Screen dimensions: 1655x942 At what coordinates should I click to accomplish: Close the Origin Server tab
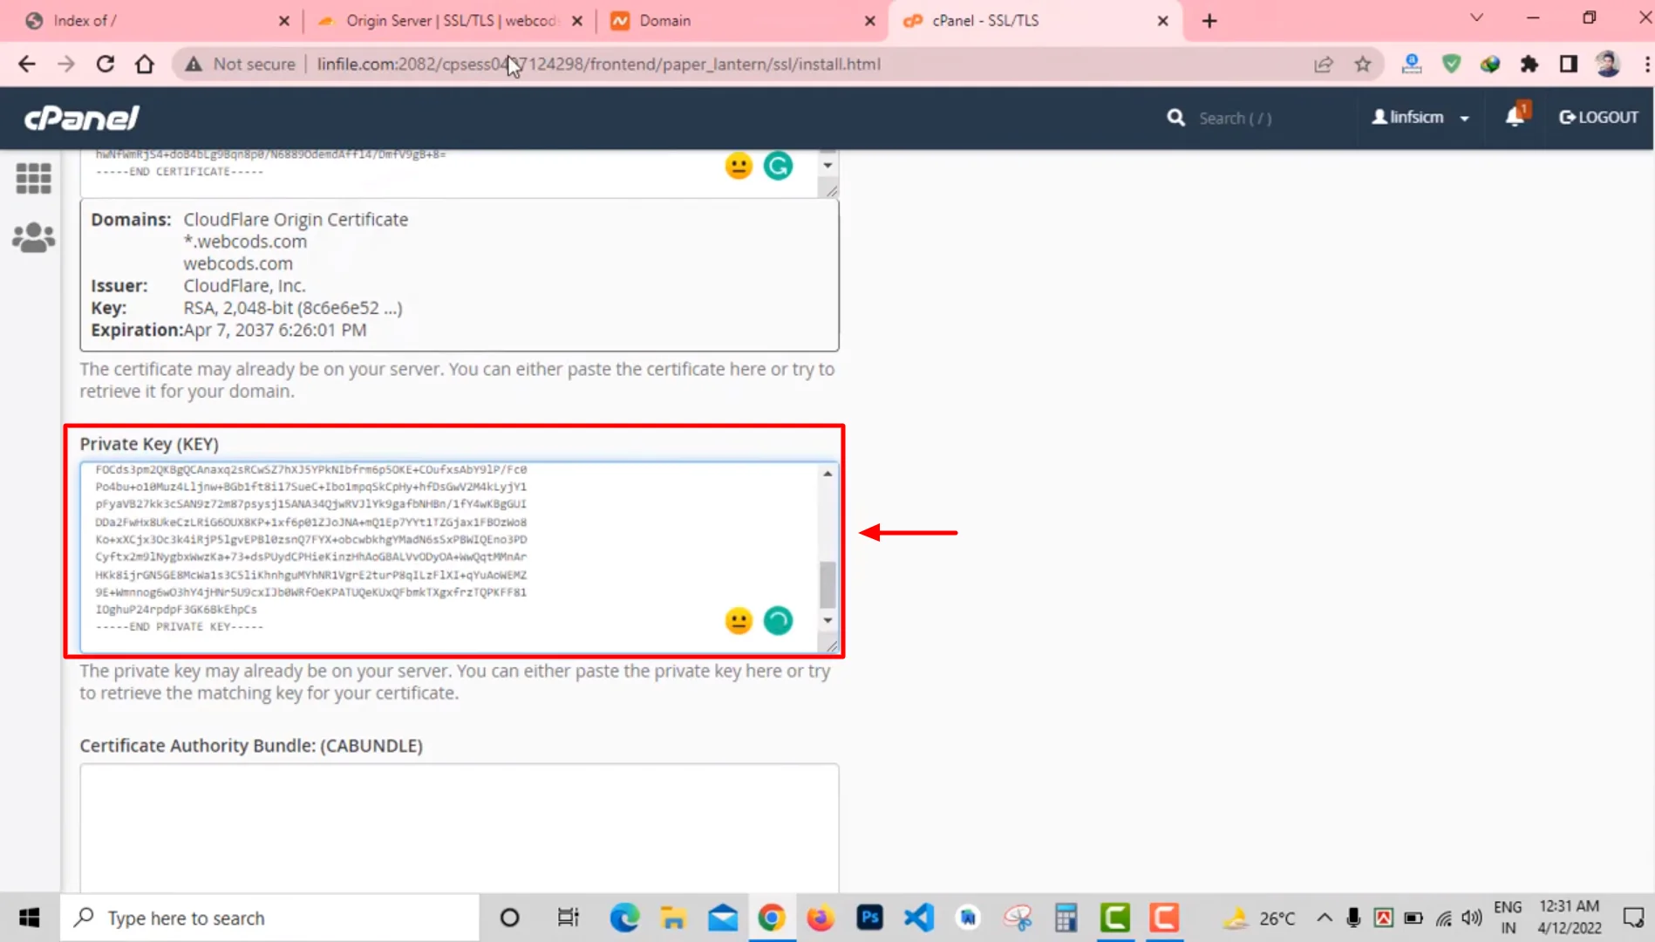pyautogui.click(x=576, y=21)
